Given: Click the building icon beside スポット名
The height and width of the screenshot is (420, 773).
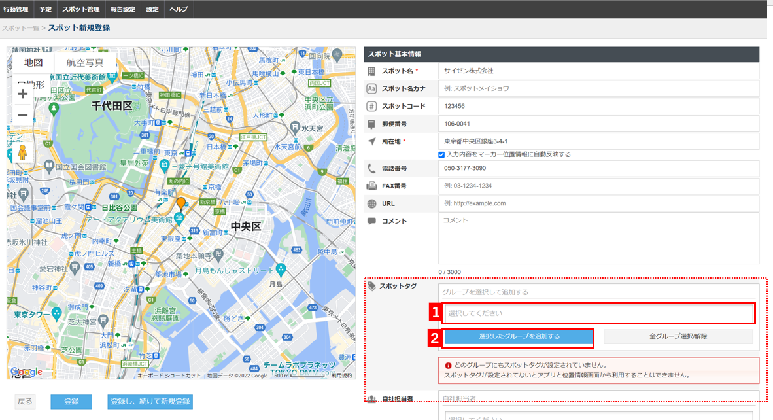Looking at the screenshot, I should pos(371,71).
